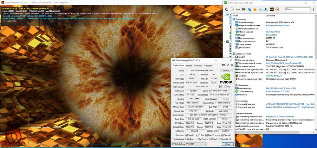
Task: Take a GPU-Z screenshot with camera icon
Action: tap(223, 65)
